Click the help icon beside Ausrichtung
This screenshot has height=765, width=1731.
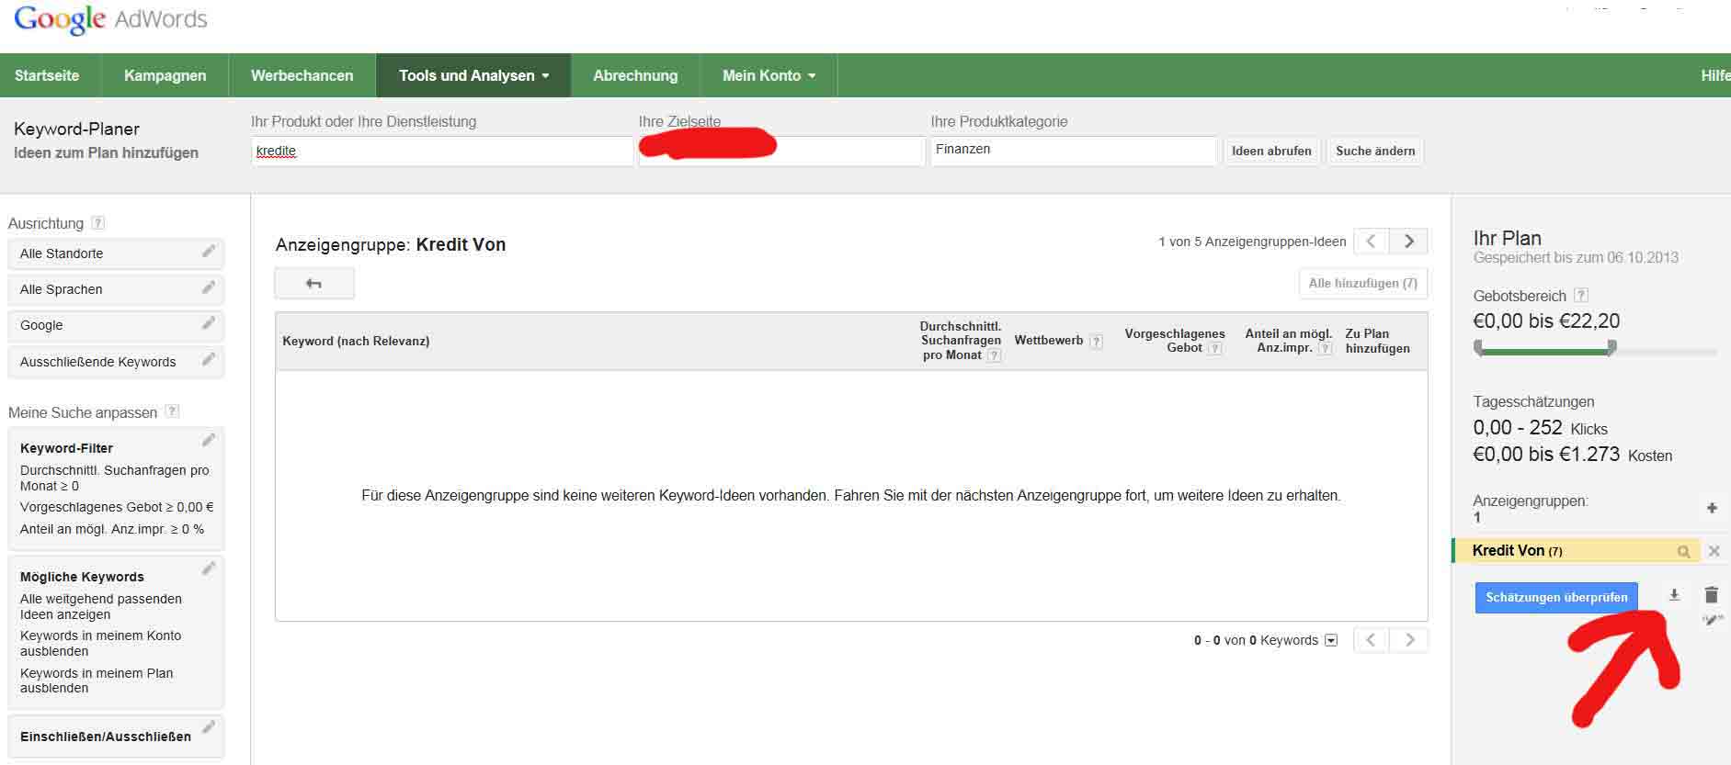click(98, 223)
